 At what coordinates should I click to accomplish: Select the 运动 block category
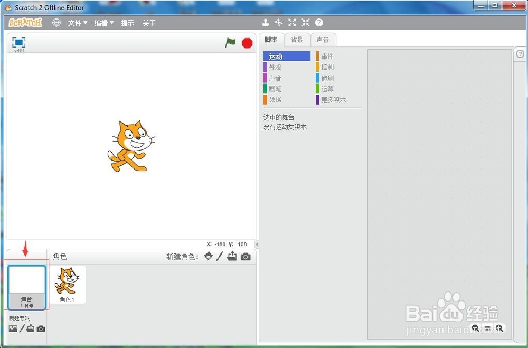(x=287, y=57)
